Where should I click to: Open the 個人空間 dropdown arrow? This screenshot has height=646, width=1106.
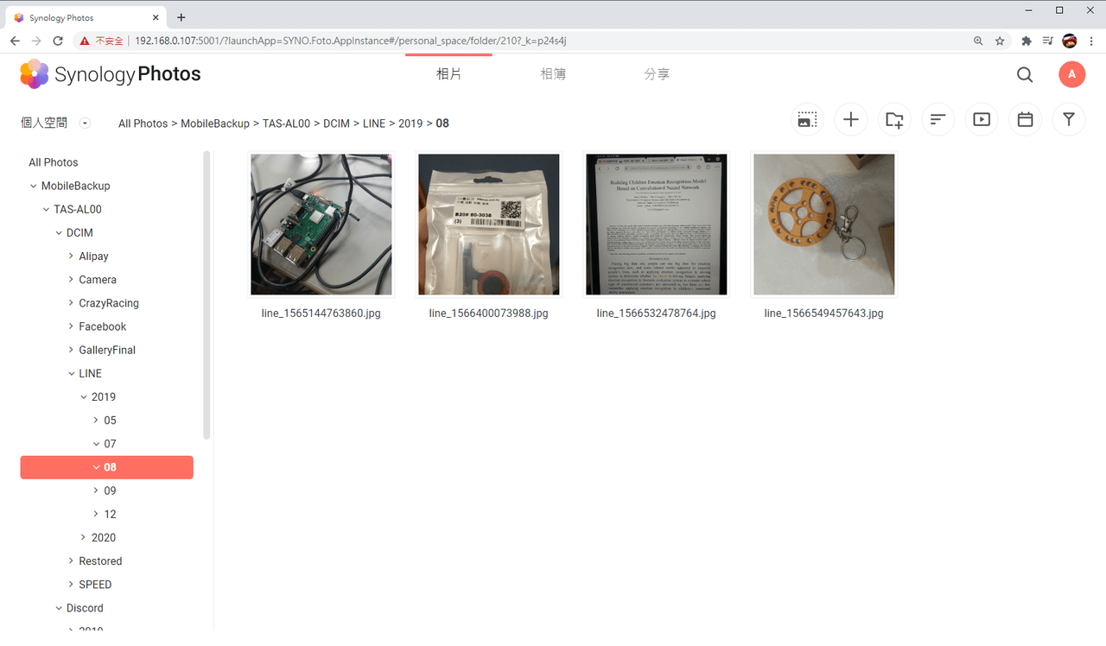coord(85,123)
